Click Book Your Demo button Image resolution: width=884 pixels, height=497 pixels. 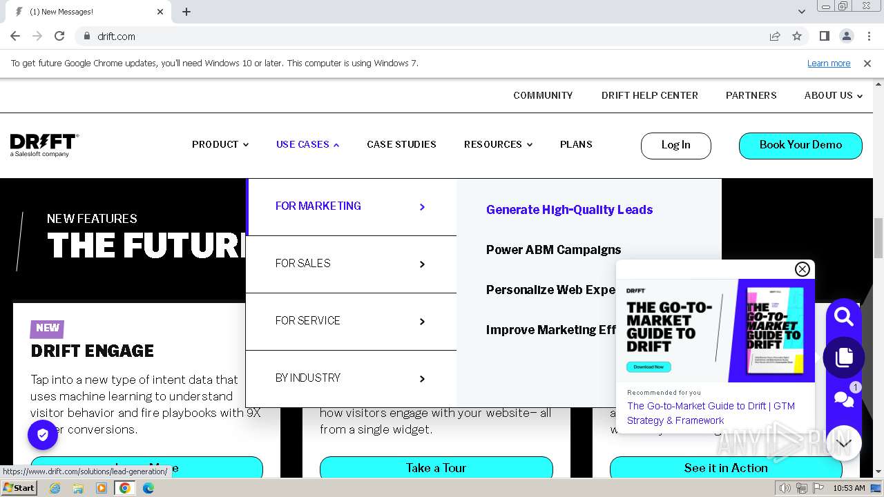[x=800, y=145]
